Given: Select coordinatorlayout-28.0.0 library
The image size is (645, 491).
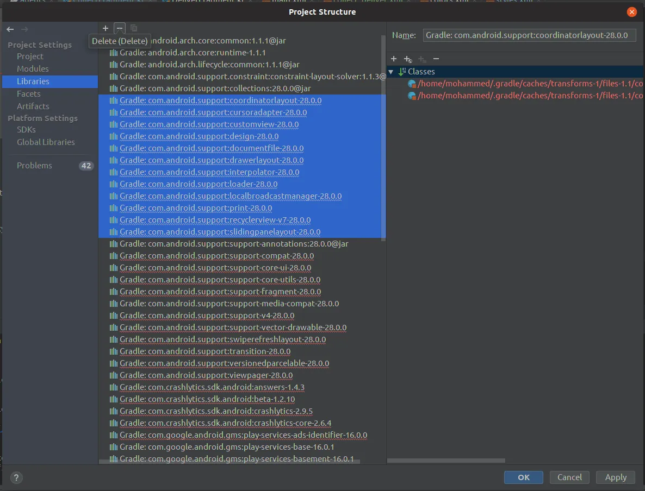Looking at the screenshot, I should coord(242,100).
